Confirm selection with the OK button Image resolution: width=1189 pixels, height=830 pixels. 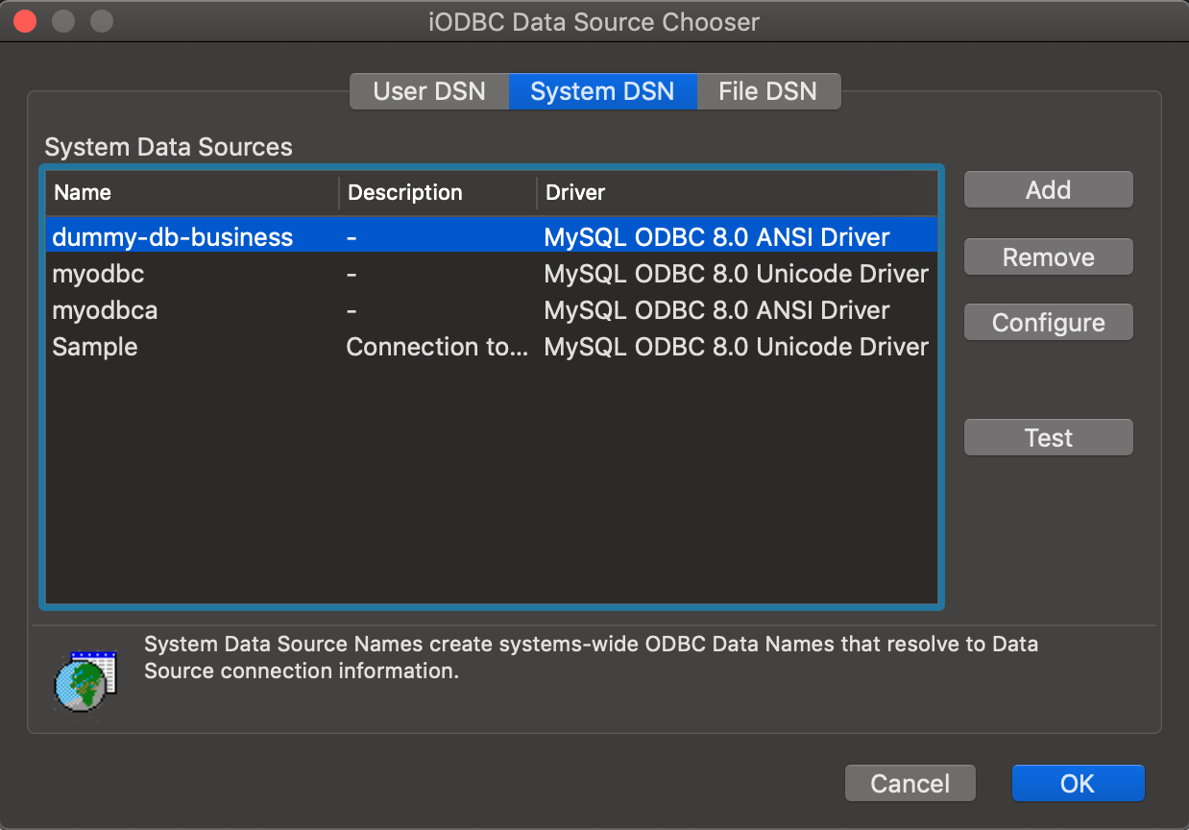click(1078, 783)
